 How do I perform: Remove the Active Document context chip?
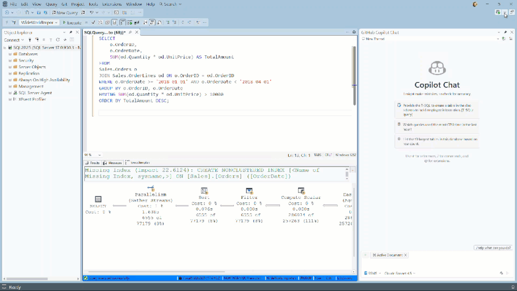(405, 255)
